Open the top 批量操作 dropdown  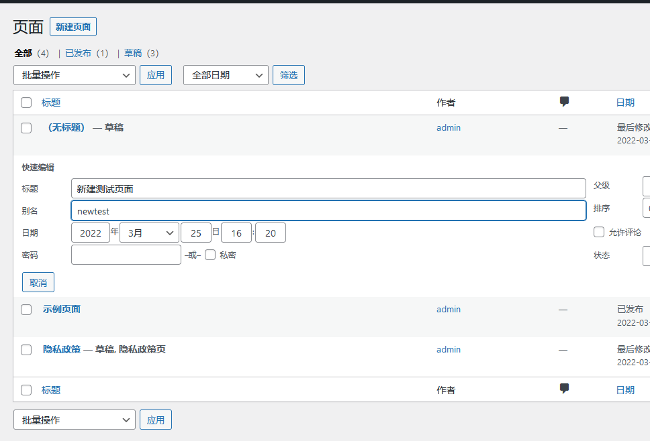pos(74,75)
